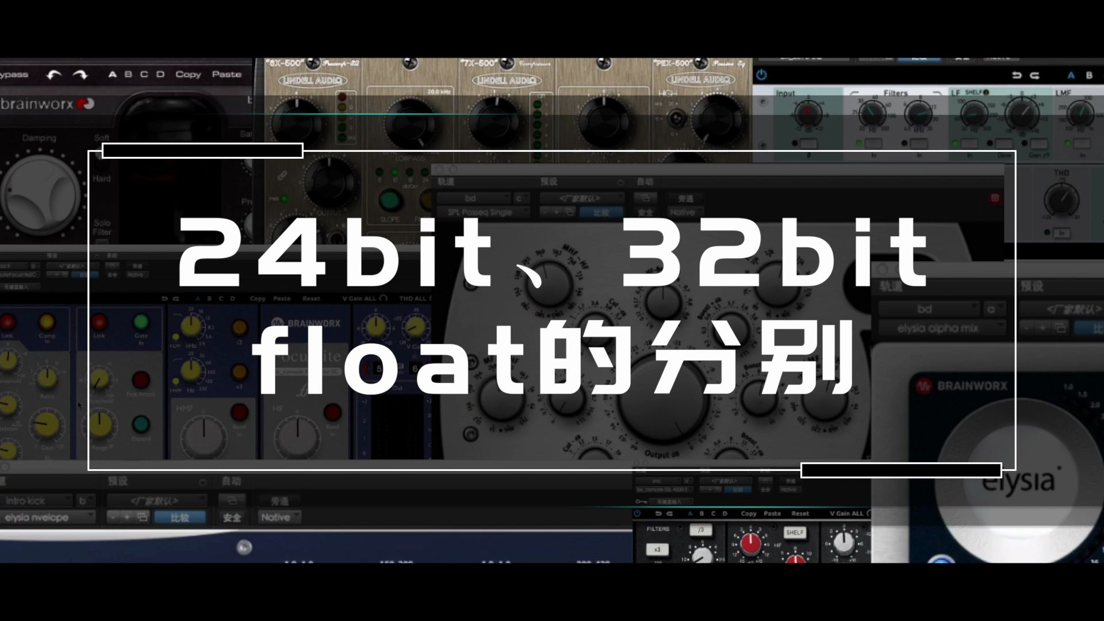Click the Reset button in channel strip
This screenshot has height=621, width=1104.
pos(311,297)
